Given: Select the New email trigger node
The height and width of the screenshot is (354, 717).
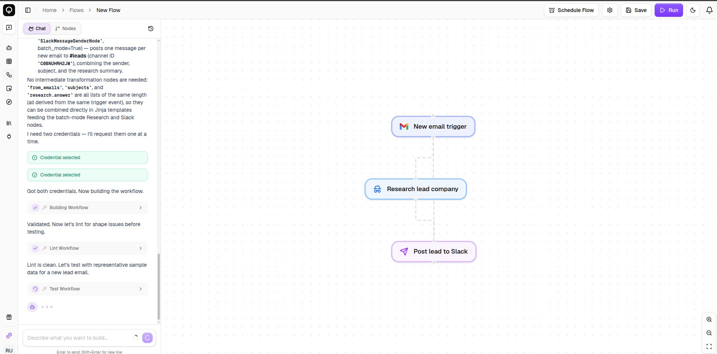Looking at the screenshot, I should pyautogui.click(x=433, y=126).
